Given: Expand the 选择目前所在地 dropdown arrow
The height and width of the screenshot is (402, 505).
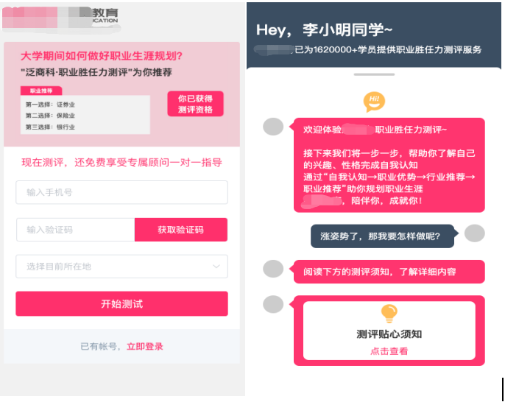Looking at the screenshot, I should (216, 267).
